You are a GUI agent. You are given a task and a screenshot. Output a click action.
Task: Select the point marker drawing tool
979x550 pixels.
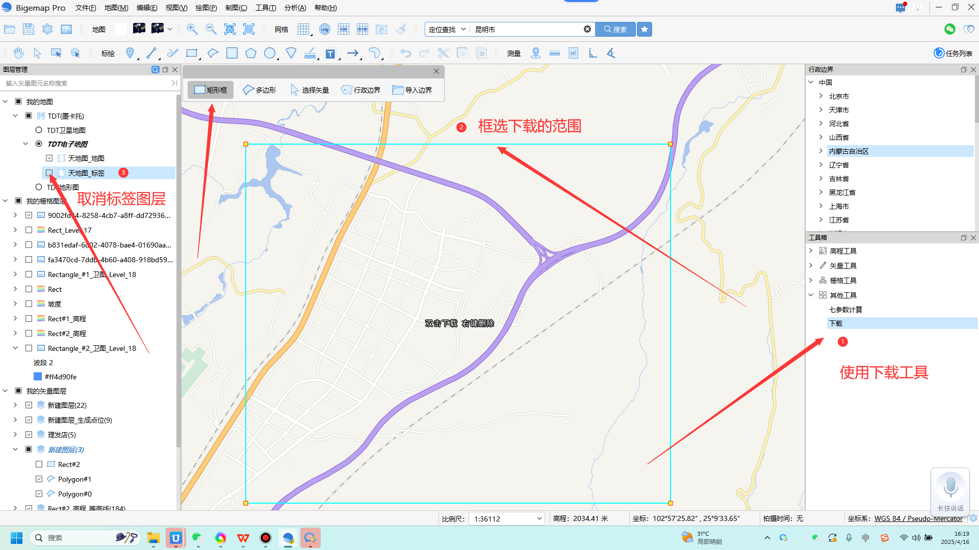point(130,53)
